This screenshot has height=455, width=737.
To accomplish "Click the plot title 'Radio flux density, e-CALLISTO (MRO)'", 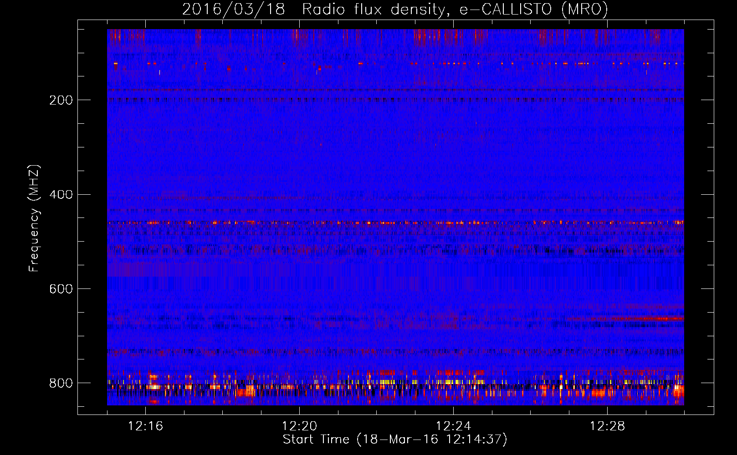I will (455, 10).
